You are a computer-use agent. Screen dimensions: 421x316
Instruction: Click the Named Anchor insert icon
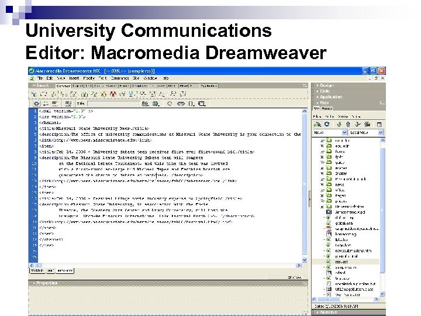coord(54,94)
